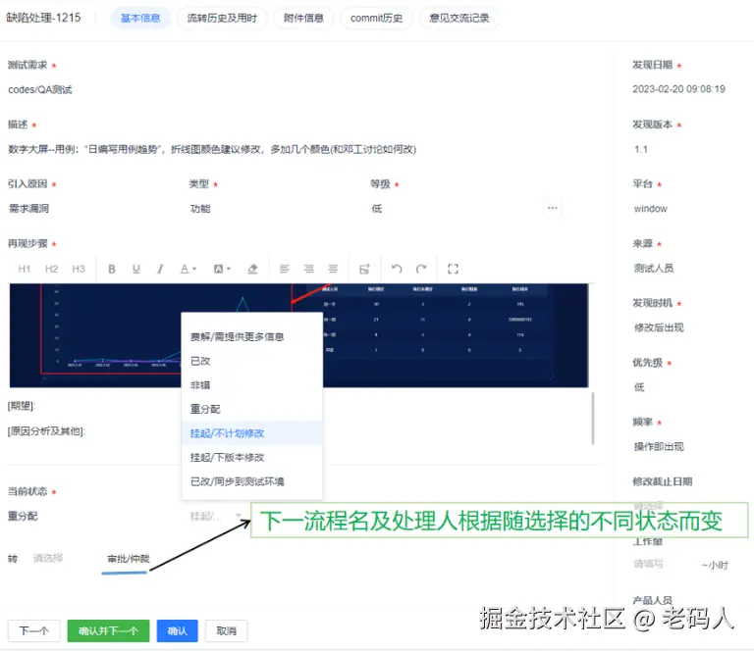
Task: Undo last edit
Action: [x=397, y=269]
